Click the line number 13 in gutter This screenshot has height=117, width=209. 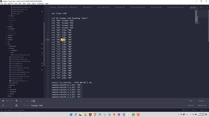[x=48, y=40]
